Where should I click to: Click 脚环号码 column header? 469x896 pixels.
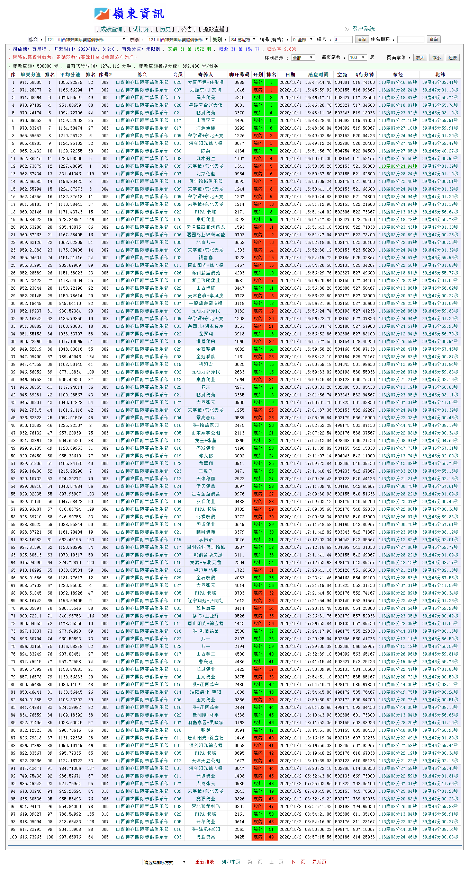[239, 74]
